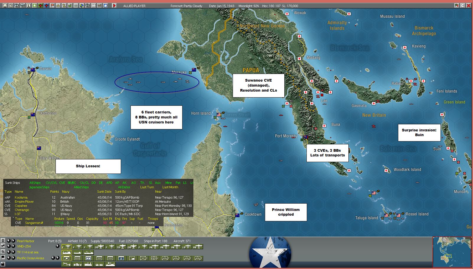Click the orange flag toolbar icon
This screenshot has height=269, width=473.
point(52,6)
